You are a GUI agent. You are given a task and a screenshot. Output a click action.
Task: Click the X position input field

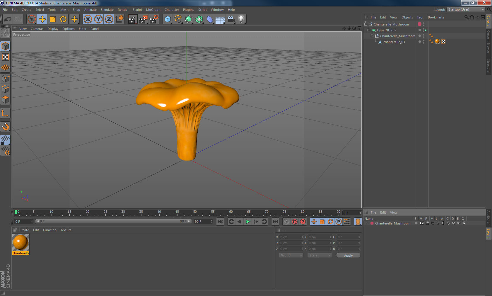tap(291, 237)
